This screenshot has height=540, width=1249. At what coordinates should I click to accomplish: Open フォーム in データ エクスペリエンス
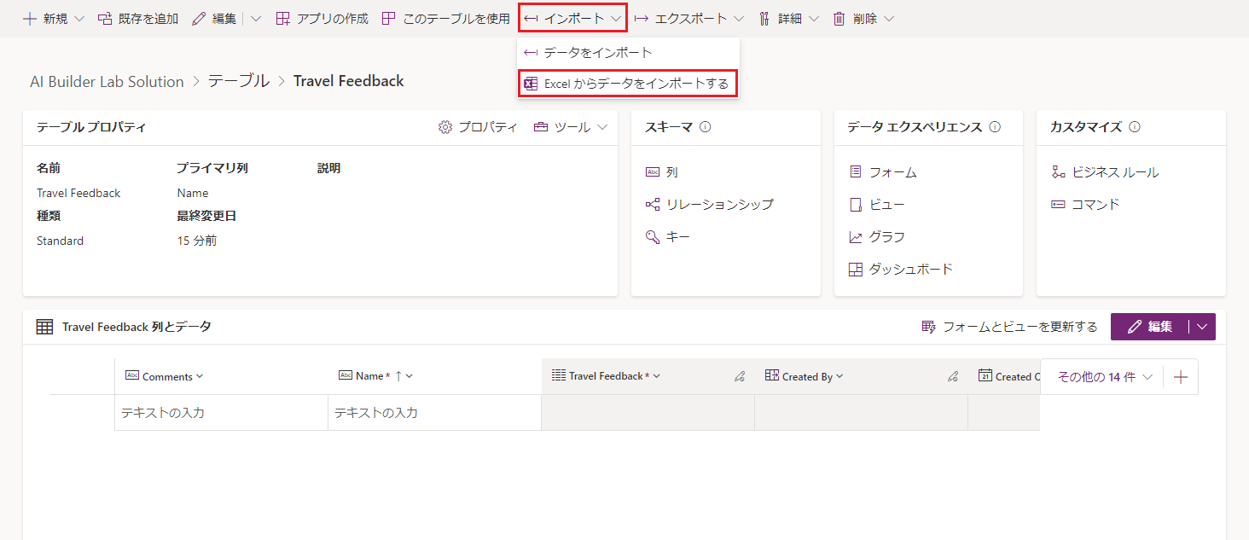(892, 171)
